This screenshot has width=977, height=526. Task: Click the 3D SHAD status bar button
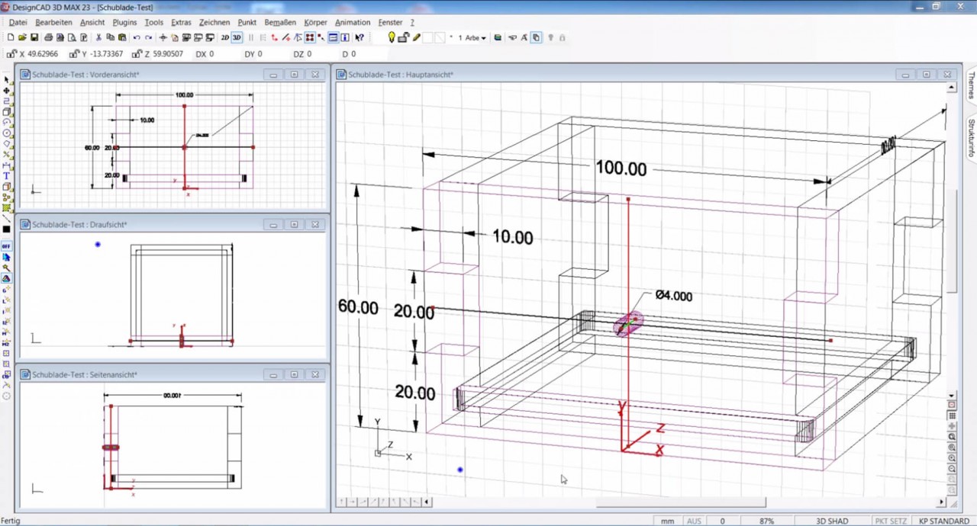click(831, 521)
